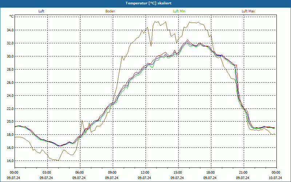Click the 26,0 y-axis value

[x=10, y=82]
